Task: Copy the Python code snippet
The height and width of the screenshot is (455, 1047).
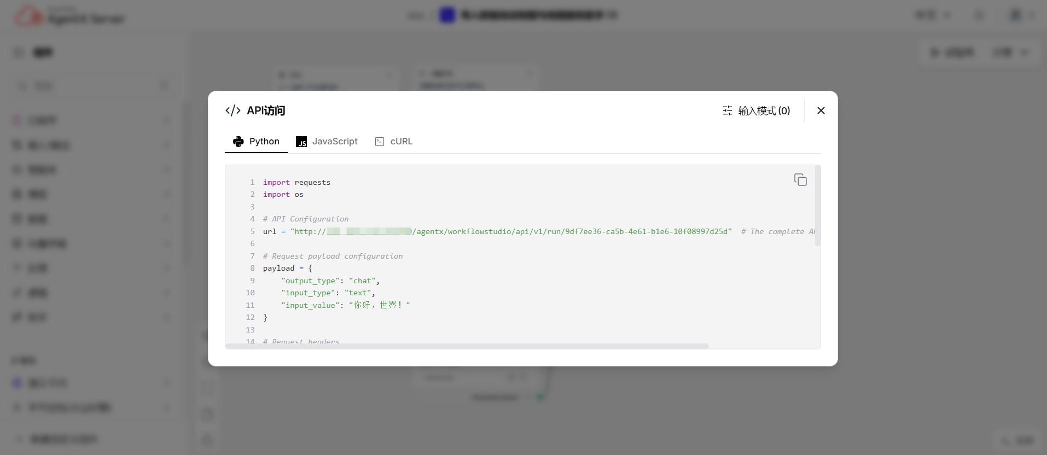Action: (800, 180)
